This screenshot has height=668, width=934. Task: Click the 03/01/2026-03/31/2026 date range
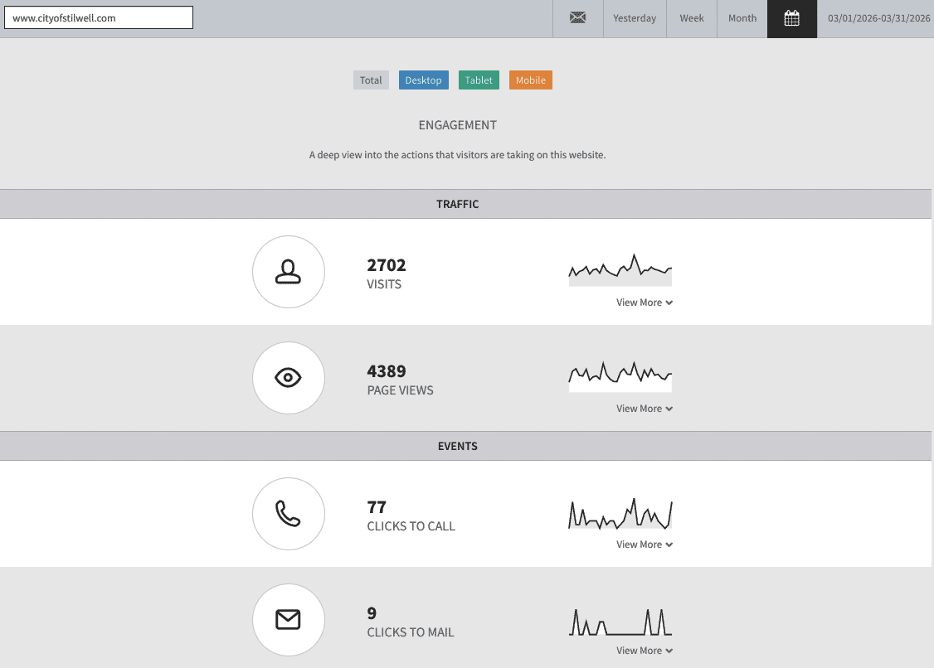click(878, 18)
